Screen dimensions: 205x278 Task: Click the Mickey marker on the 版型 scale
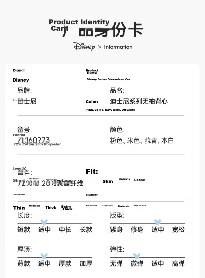pos(157,222)
